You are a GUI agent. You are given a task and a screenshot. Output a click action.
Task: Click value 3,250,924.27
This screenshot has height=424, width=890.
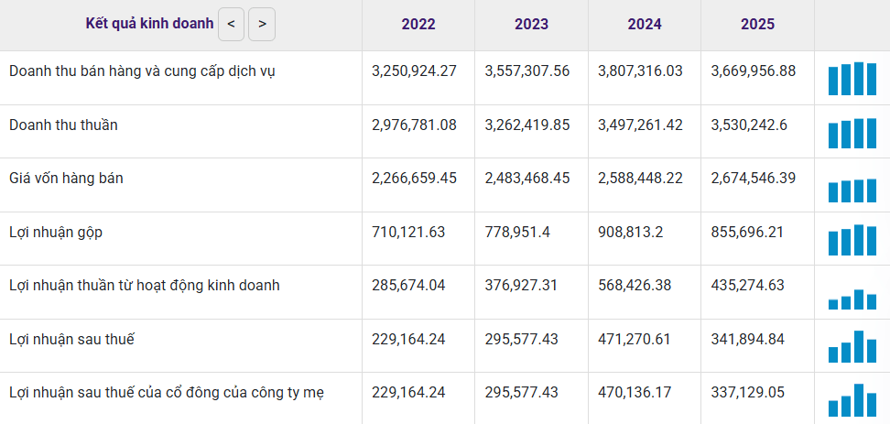(415, 71)
